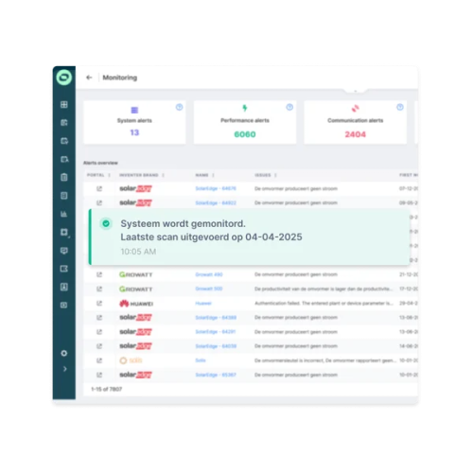The height and width of the screenshot is (473, 473).
Task: Open portal link icon for Growatt 490 row
Action: [99, 274]
